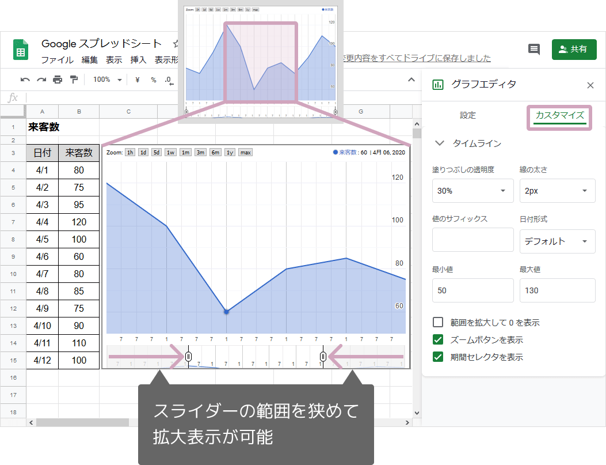Open 日付形式 デフォルト dropdown
Image resolution: width=606 pixels, height=465 pixels.
557,241
